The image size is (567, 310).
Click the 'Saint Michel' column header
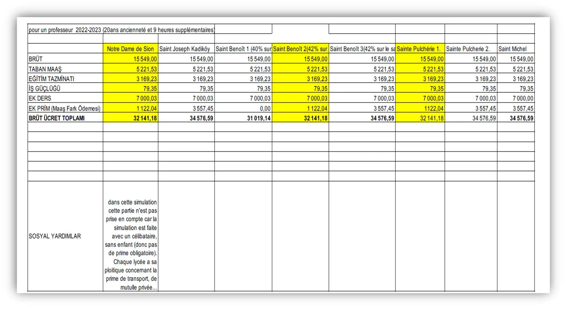pyautogui.click(x=516, y=49)
